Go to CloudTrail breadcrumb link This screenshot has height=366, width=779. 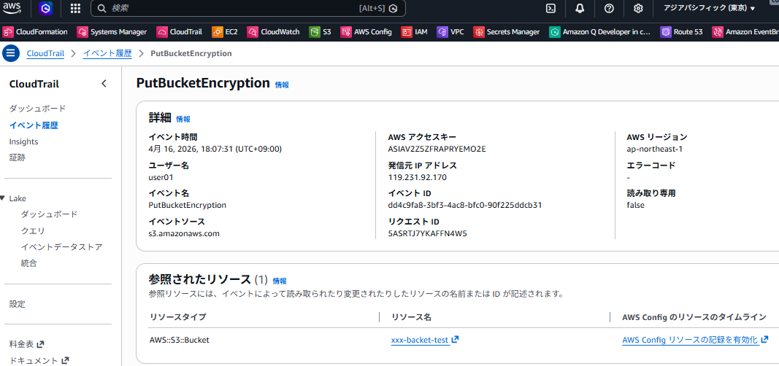point(45,53)
